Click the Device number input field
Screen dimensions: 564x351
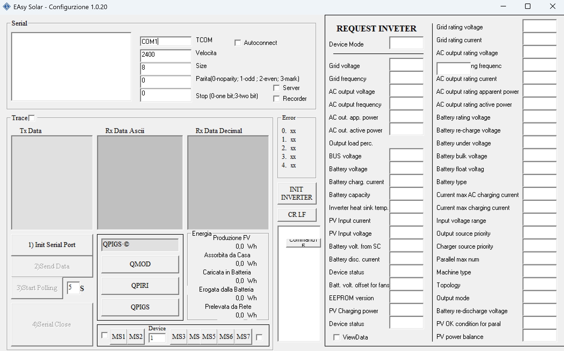[157, 338]
